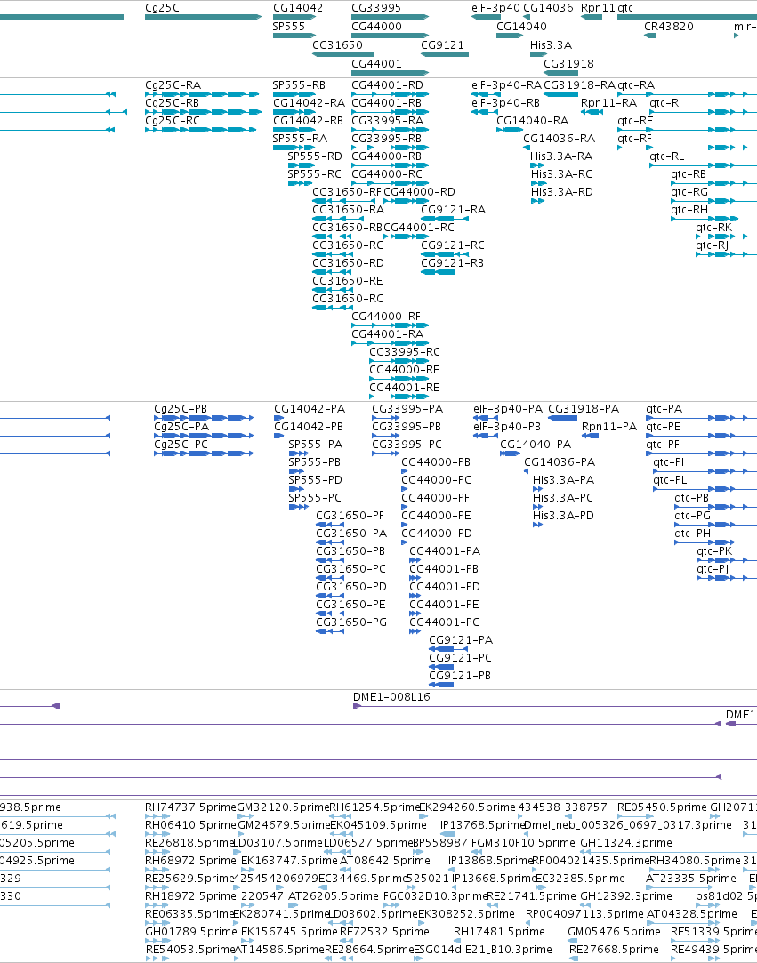757x963 pixels.
Task: Click the CG14036 gene label
Action: tap(548, 8)
